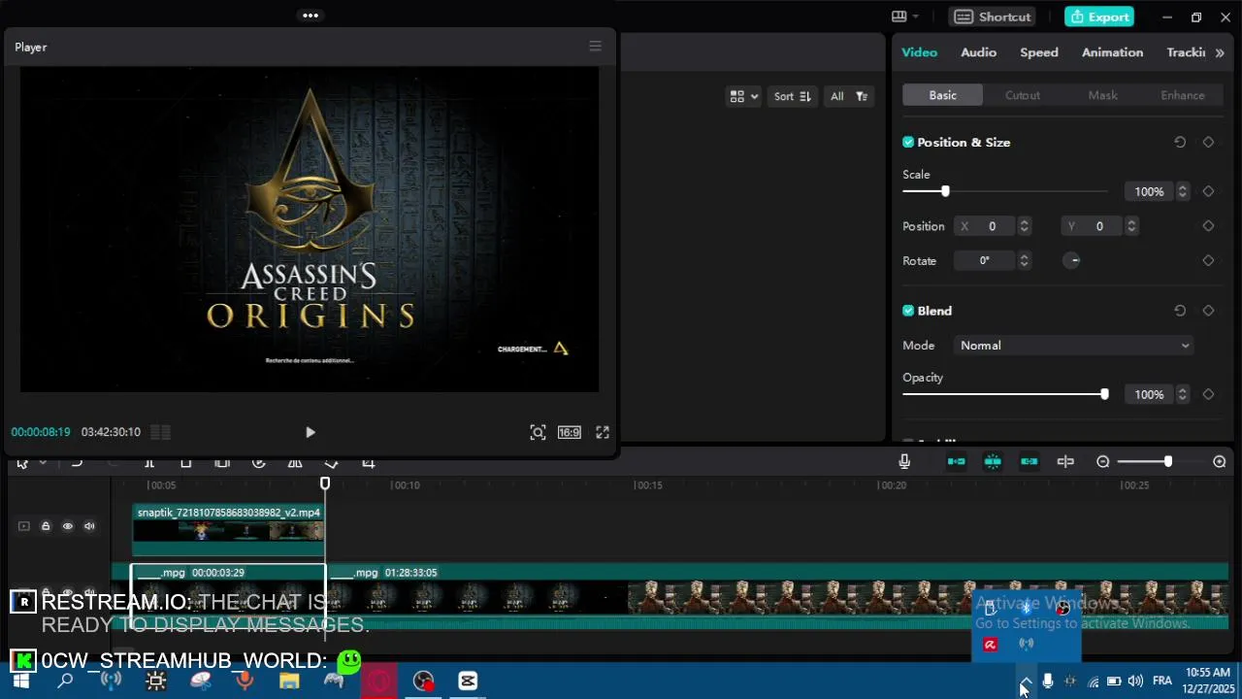Click the Scale 100% value field
The image size is (1242, 699).
coord(1149,191)
